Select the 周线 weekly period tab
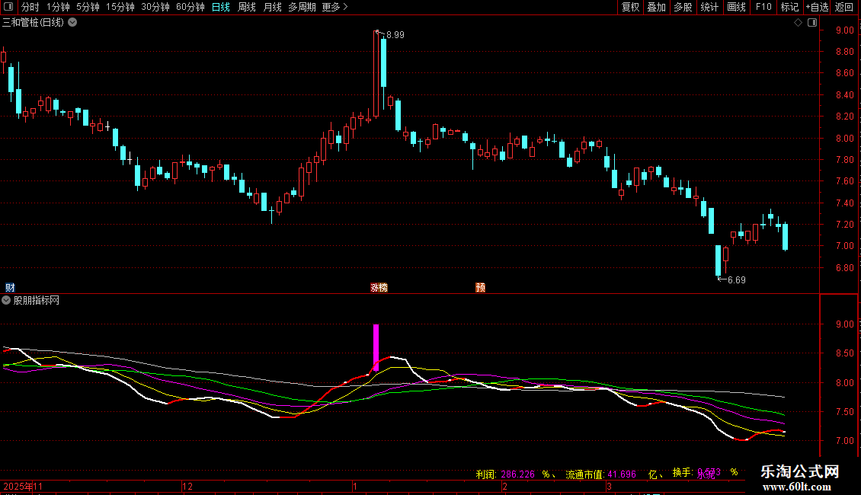Image resolution: width=861 pixels, height=495 pixels. (x=247, y=7)
